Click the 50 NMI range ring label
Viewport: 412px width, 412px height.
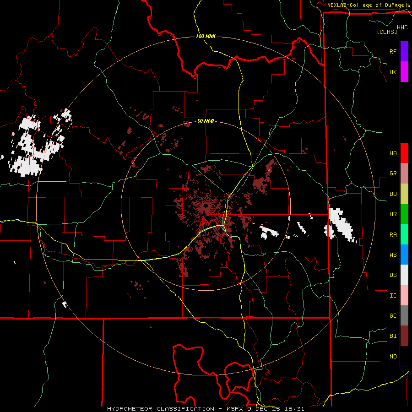[206, 121]
